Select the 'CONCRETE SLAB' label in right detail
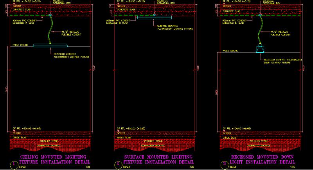This screenshot has width=313, height=170. (230, 11)
